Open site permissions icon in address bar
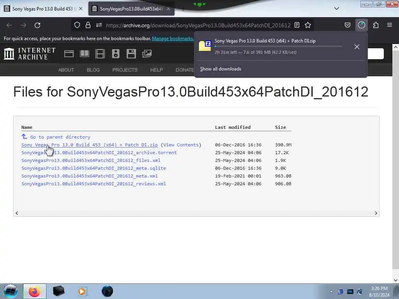Viewport: 399px width, 299px height. (99, 25)
